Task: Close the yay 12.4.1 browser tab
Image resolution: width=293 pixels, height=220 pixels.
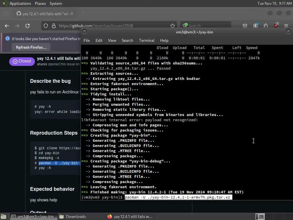Action: [x=72, y=13]
